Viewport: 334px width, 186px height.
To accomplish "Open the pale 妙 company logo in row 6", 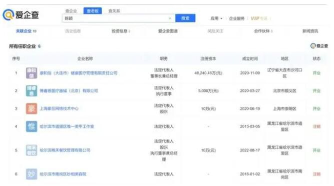I will click(x=32, y=174).
